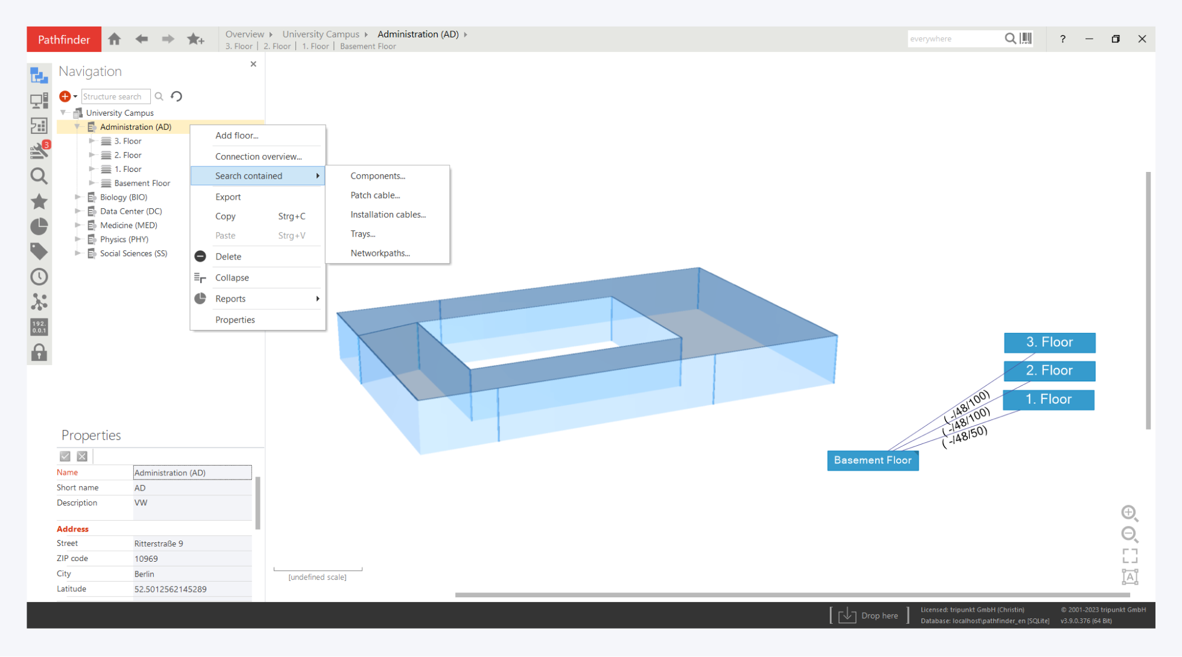
Task: Open the tags sidebar icon
Action: [x=39, y=251]
